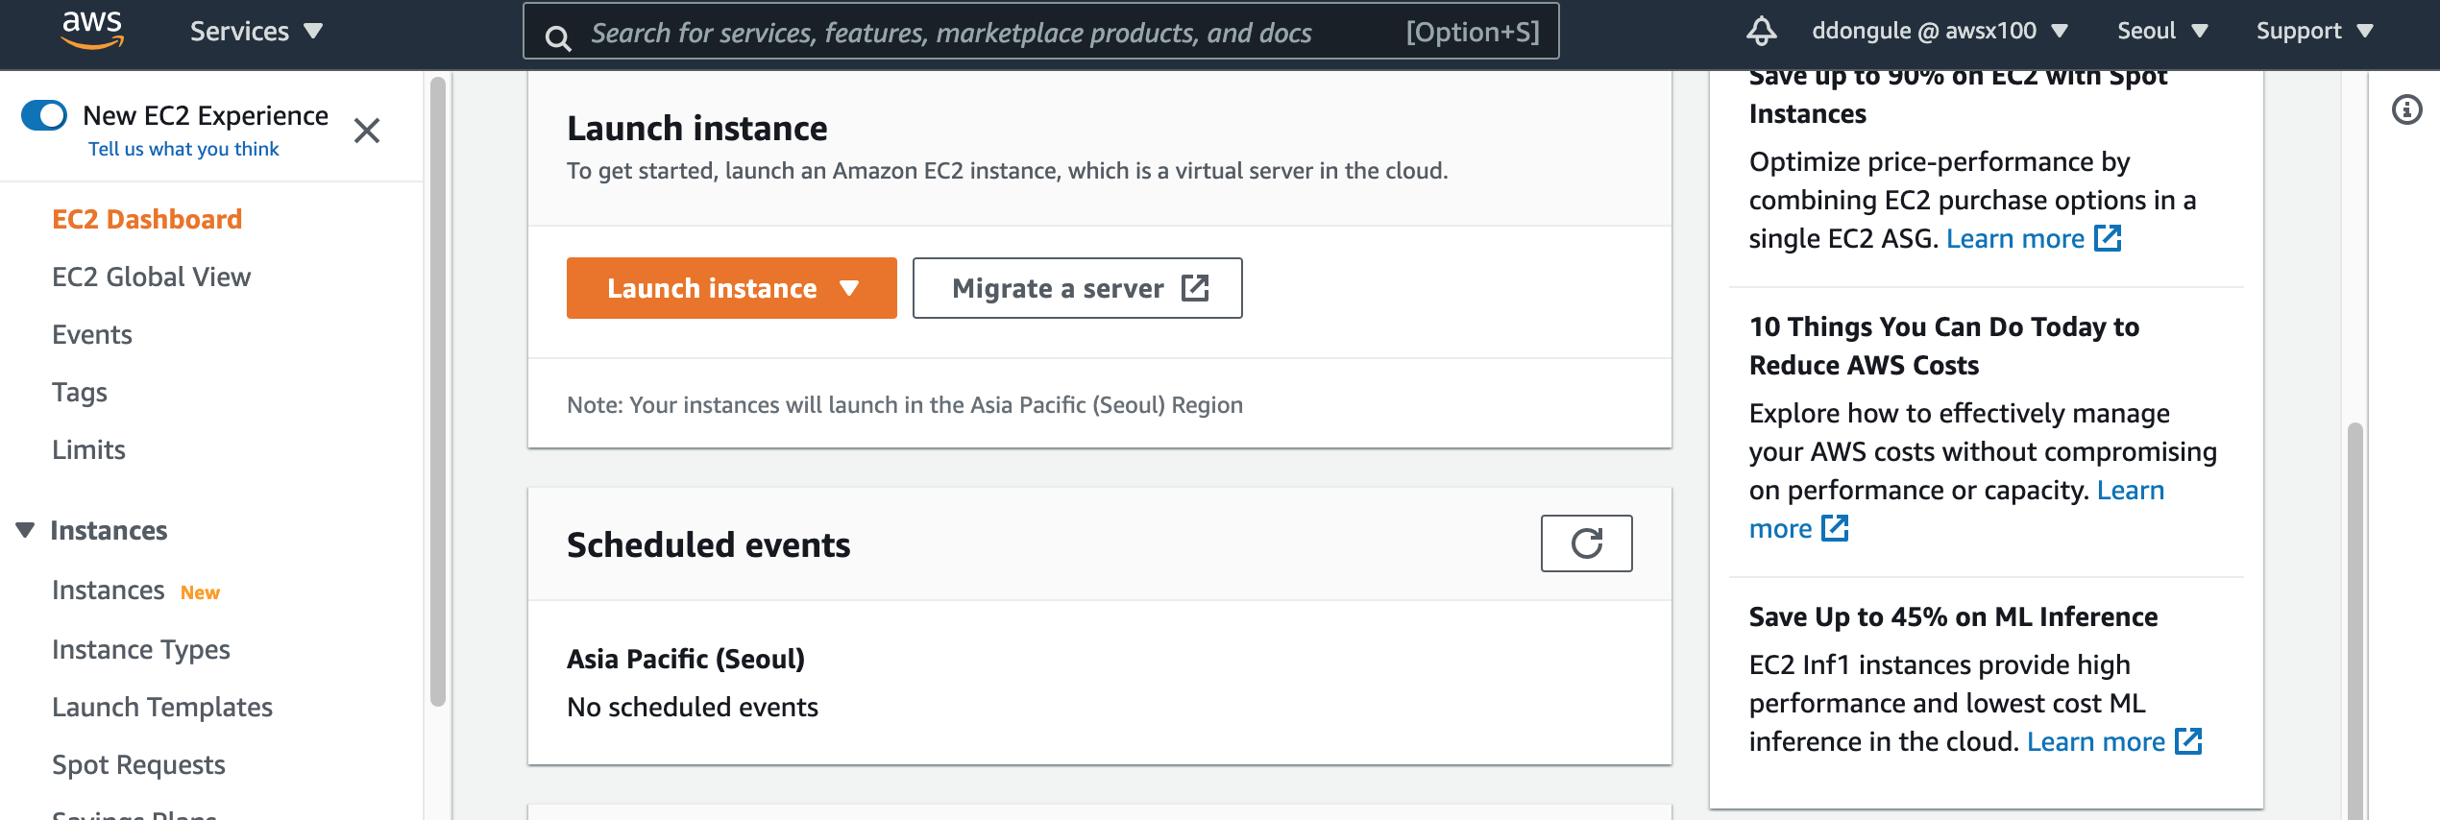Click the sidebar vertical scrollbar

click(x=438, y=392)
